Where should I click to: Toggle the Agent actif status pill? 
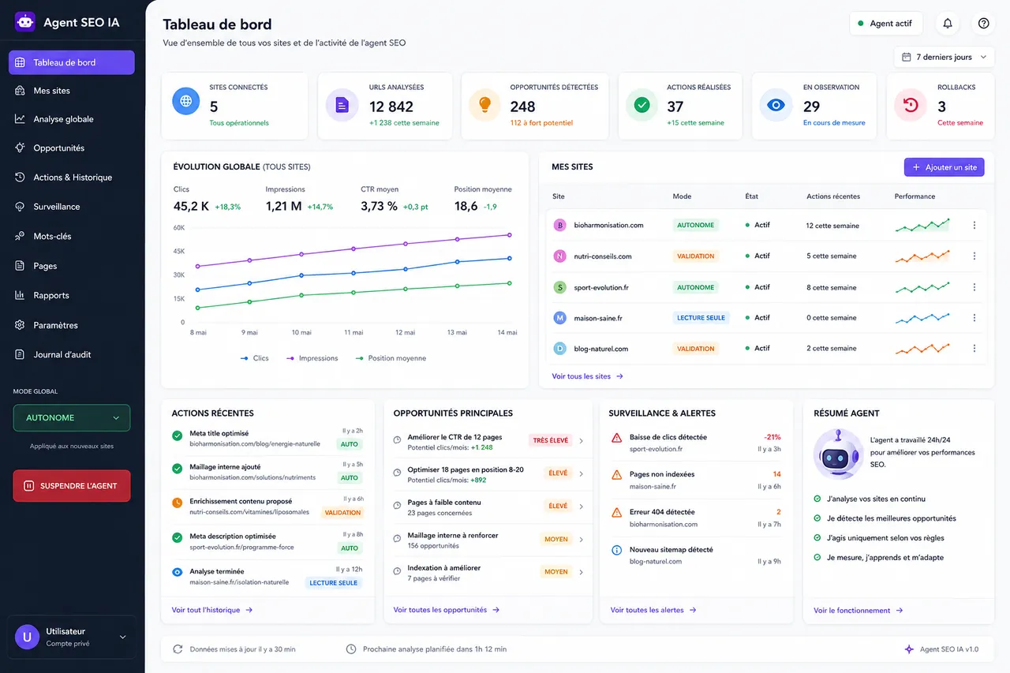(885, 24)
